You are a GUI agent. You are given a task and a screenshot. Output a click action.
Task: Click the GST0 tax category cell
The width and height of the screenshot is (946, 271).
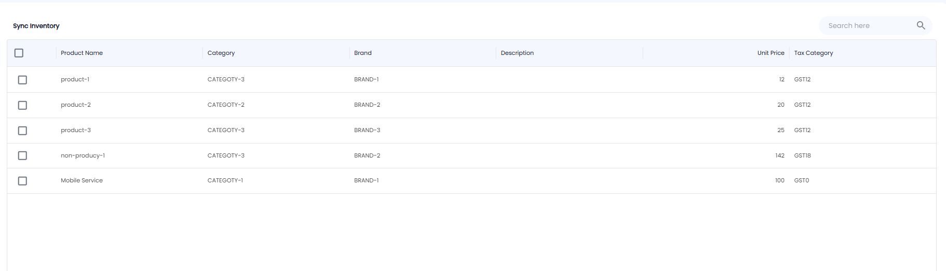802,180
